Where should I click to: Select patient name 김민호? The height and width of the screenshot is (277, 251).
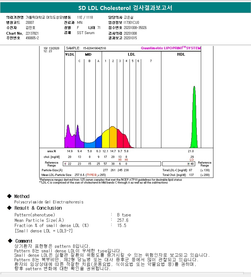point(31,28)
